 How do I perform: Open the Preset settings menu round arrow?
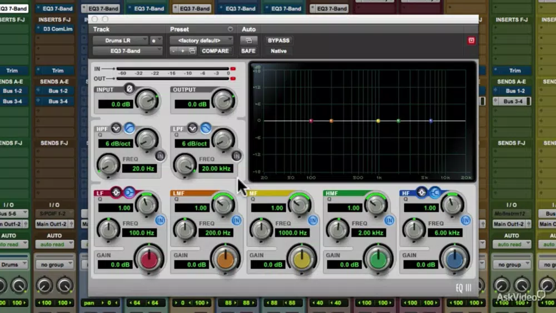click(230, 29)
